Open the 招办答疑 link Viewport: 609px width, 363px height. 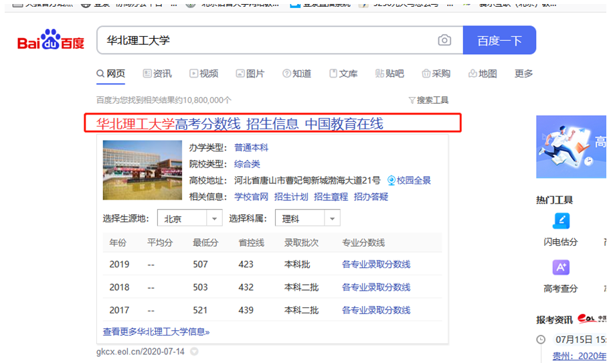tap(371, 197)
